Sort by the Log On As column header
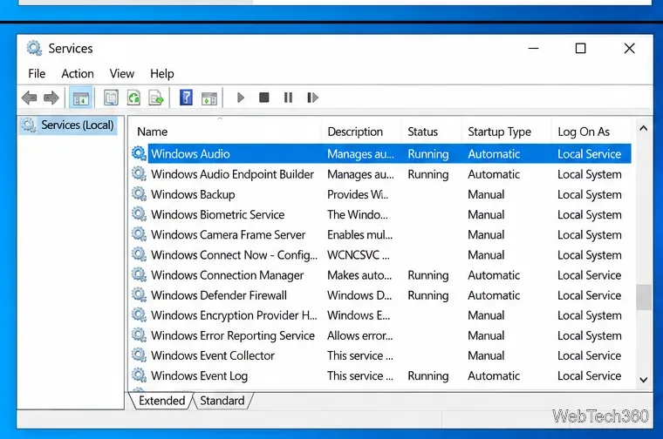 pyautogui.click(x=584, y=132)
